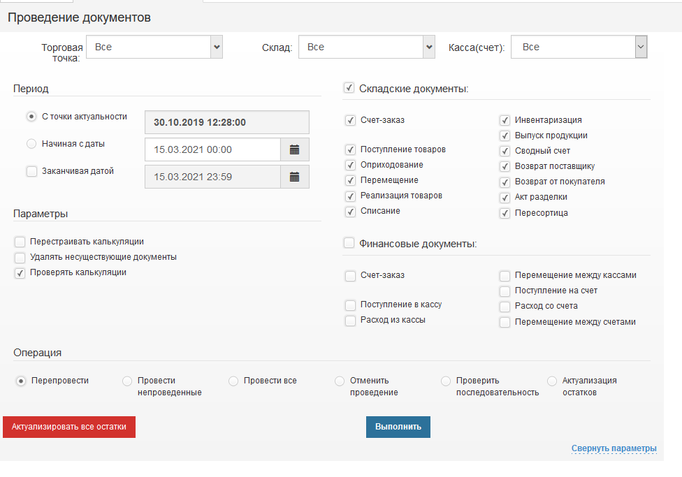Image resolution: width=682 pixels, height=477 pixels.
Task: Check Поступление в кассу option
Action: pos(350,304)
